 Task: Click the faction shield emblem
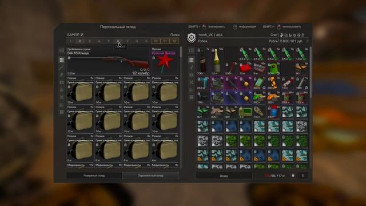[192, 38]
